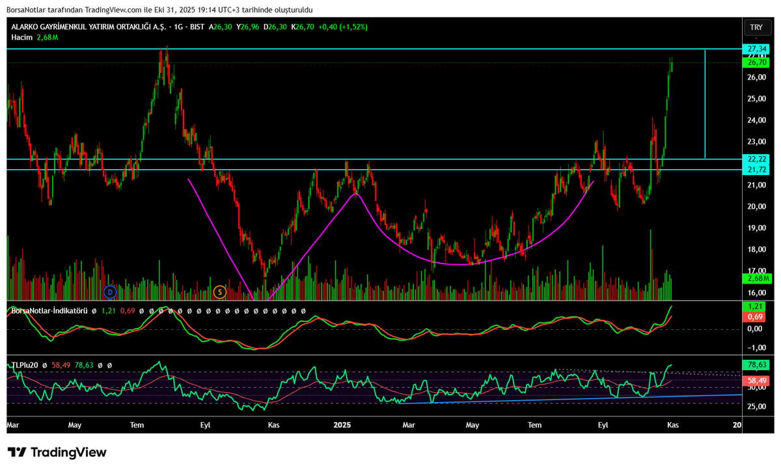The image size is (781, 471).
Task: Select the cyan 27,34 price label
Action: 756,49
